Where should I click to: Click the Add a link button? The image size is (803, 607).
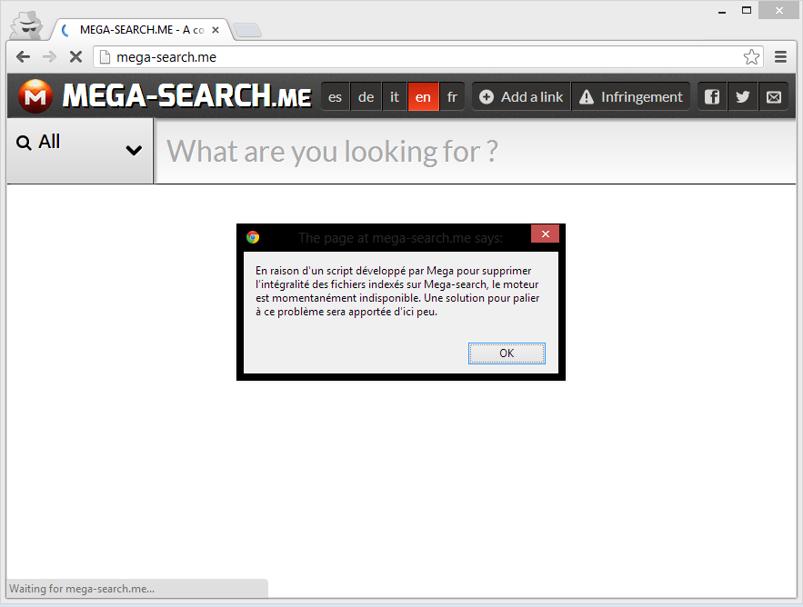point(520,96)
